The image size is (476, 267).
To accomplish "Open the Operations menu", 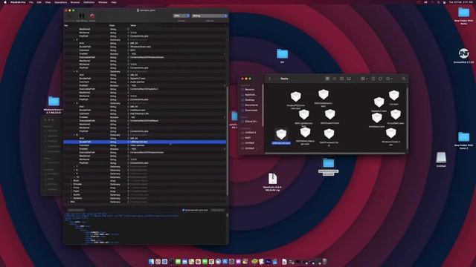I will click(x=61, y=2).
